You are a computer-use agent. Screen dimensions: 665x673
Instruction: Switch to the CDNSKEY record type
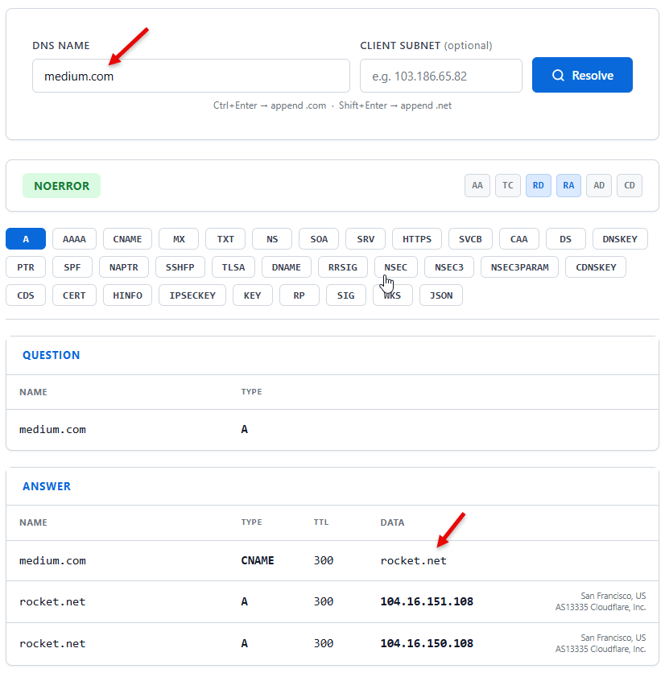click(x=596, y=267)
